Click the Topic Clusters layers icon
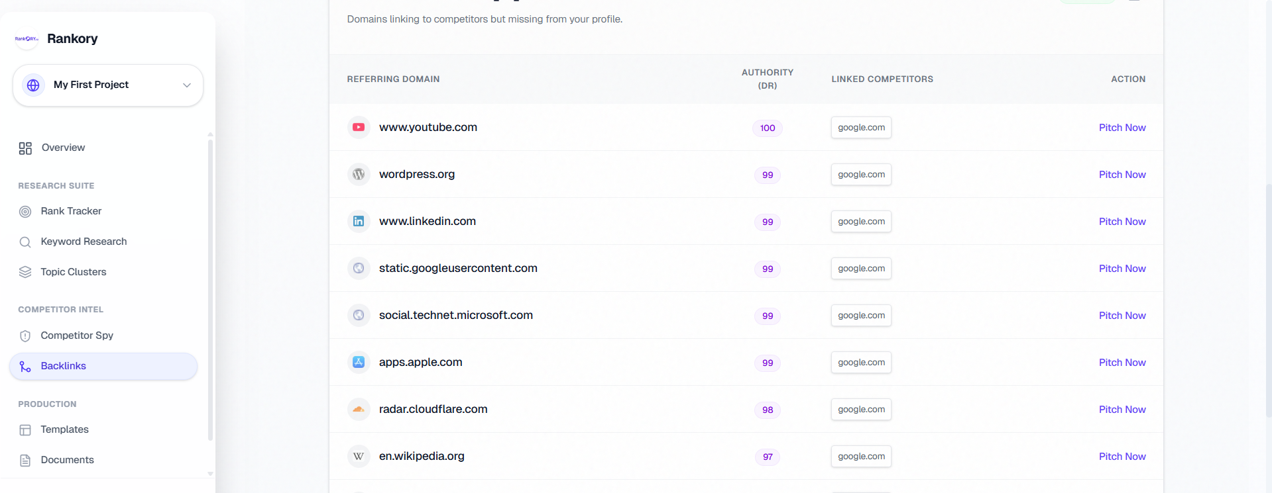 25,272
